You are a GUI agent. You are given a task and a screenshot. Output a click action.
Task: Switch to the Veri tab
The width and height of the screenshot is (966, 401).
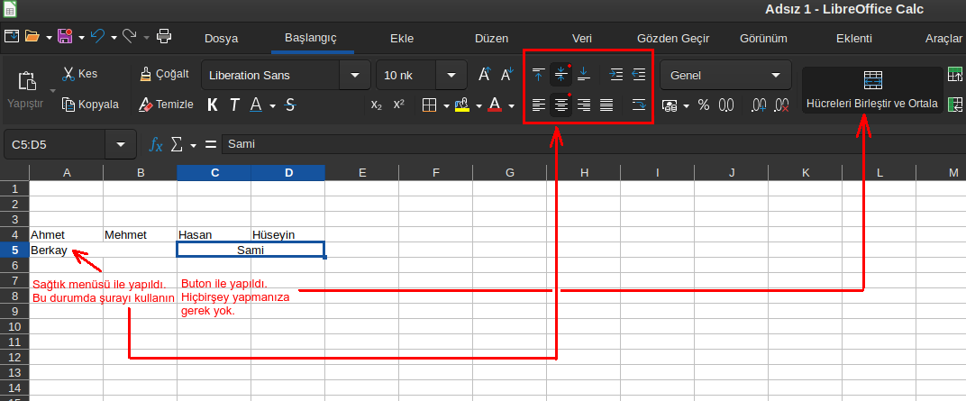[x=582, y=39]
